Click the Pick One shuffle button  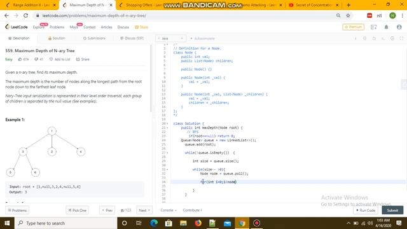[77, 211]
